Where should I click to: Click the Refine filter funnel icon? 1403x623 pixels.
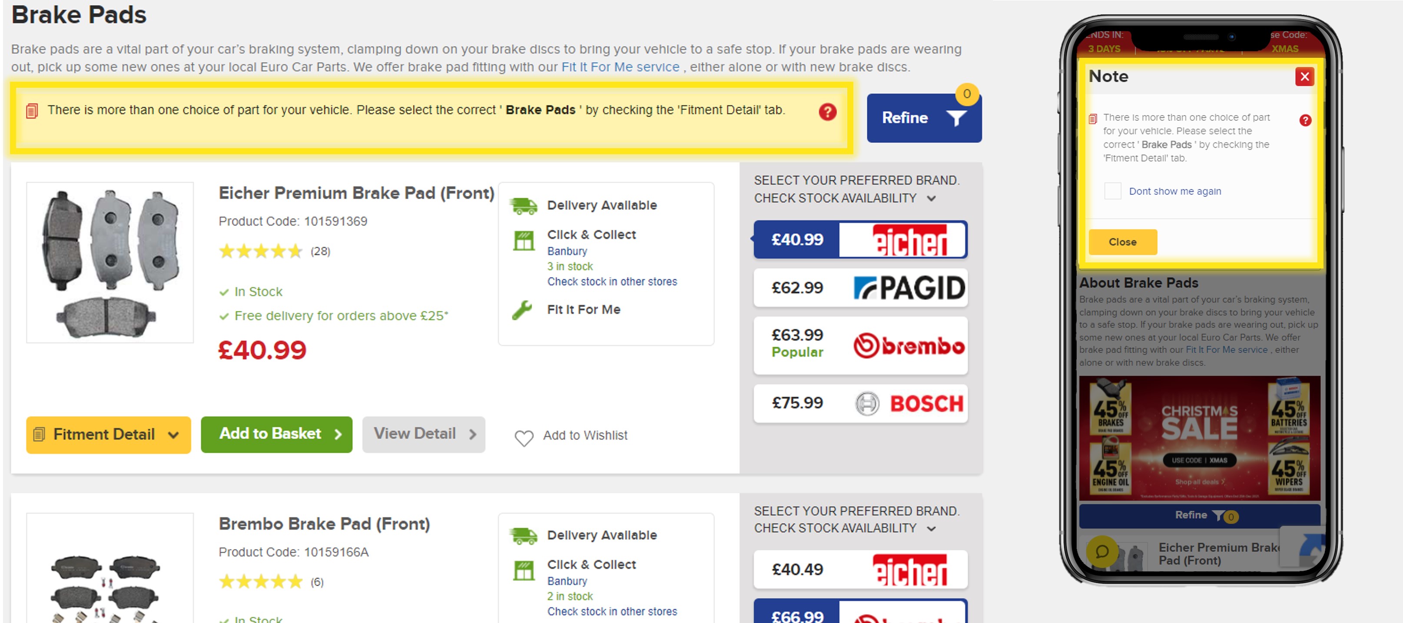[956, 118]
